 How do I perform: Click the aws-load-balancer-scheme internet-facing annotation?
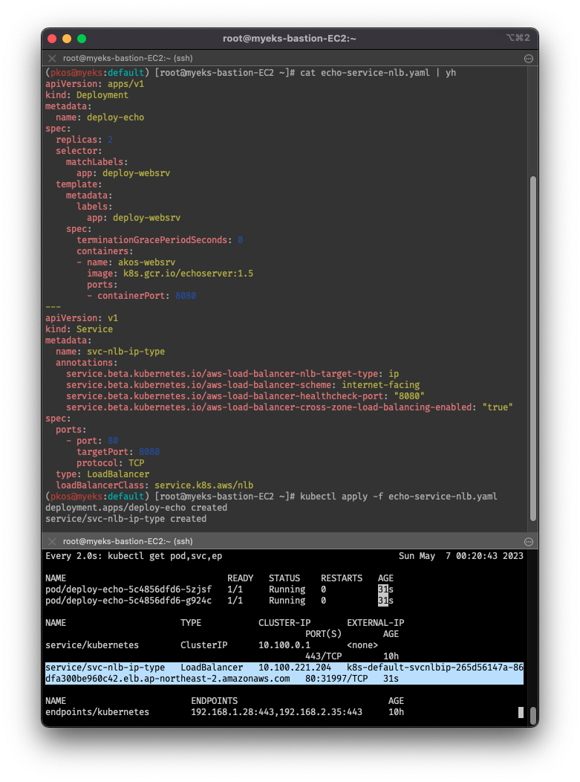[x=243, y=385]
